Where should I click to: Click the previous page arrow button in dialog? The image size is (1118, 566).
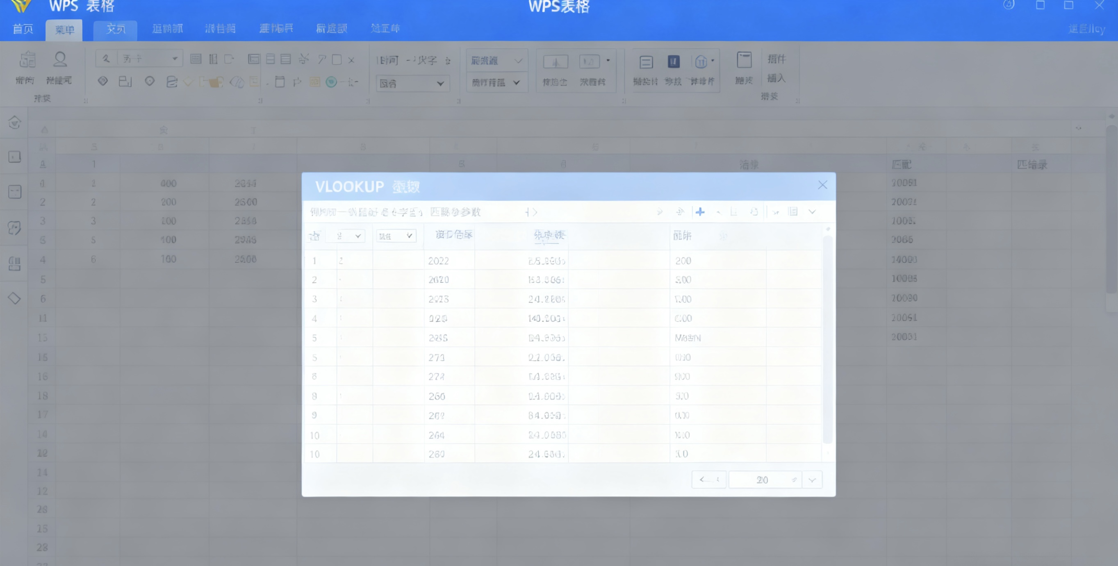point(708,480)
